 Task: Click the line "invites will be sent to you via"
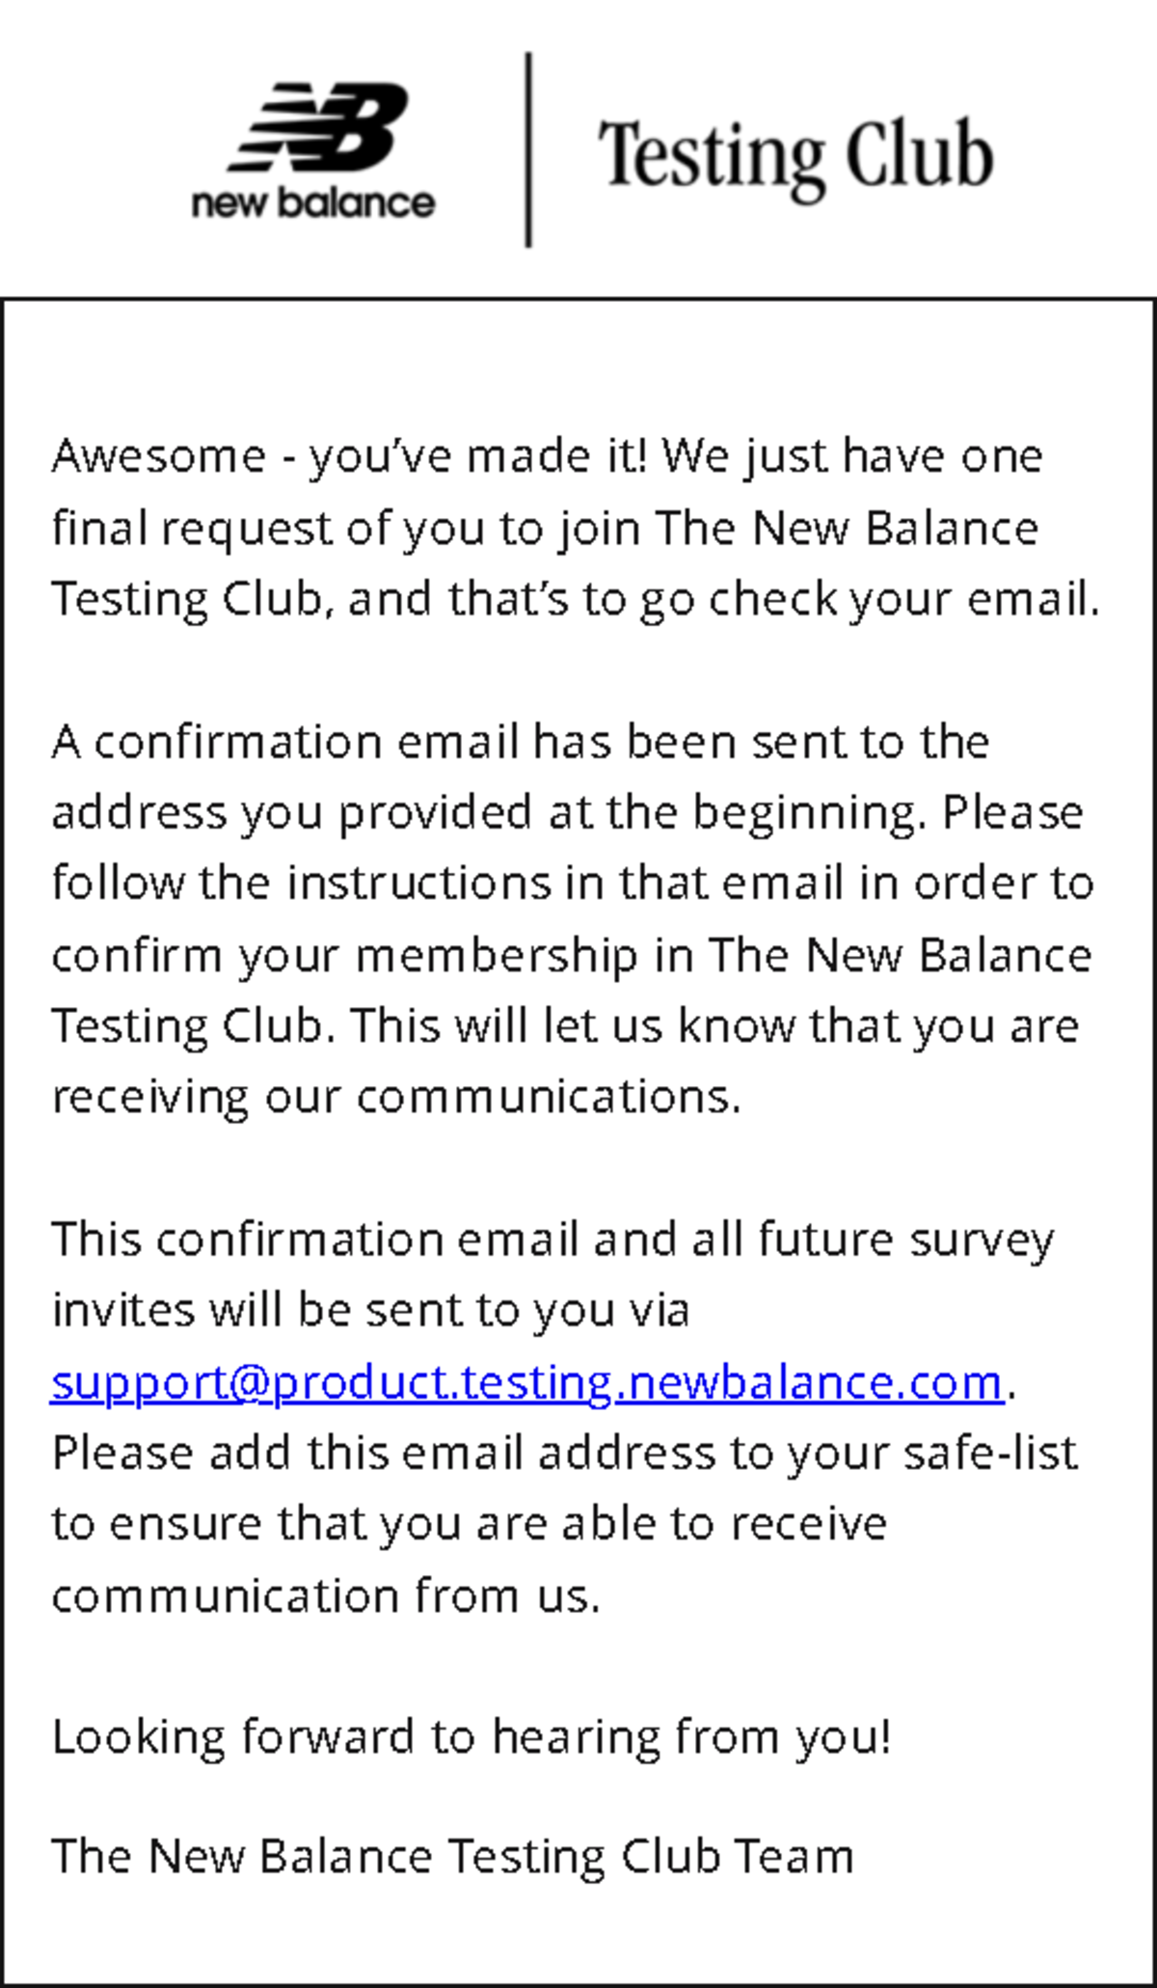tap(370, 1311)
